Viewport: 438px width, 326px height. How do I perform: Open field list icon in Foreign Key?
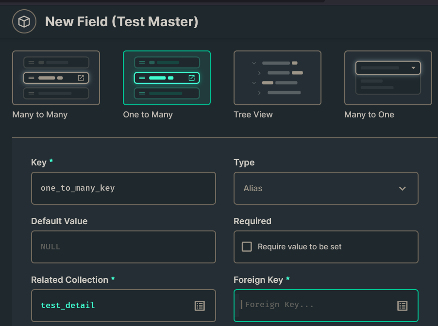(x=402, y=306)
